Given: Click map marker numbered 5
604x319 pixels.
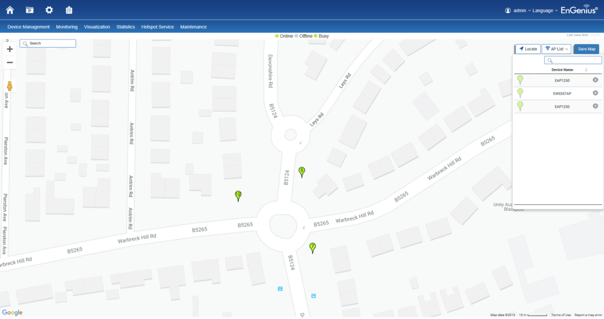Looking at the screenshot, I should point(302,171).
